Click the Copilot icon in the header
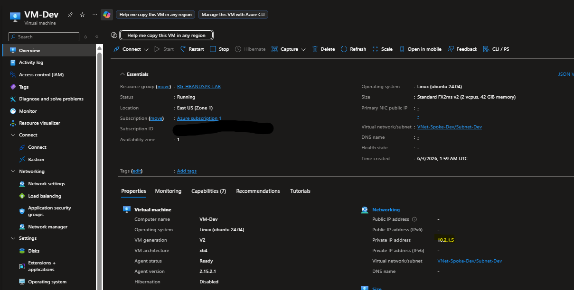This screenshot has width=574, height=290. coord(107,15)
